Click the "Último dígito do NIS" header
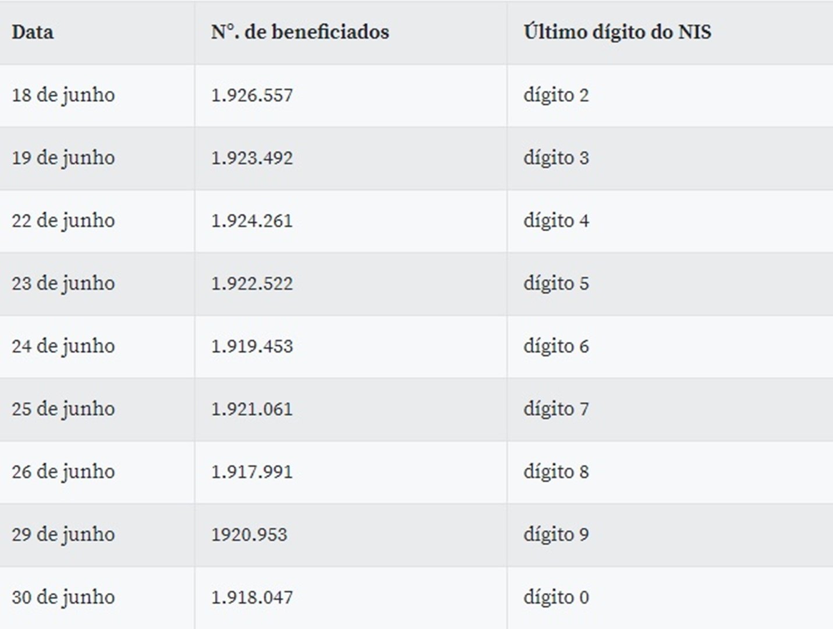The width and height of the screenshot is (833, 629). (617, 32)
